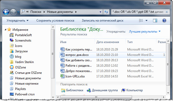Click the Forward navigation arrow button
The height and width of the screenshot is (101, 173).
click(x=13, y=12)
